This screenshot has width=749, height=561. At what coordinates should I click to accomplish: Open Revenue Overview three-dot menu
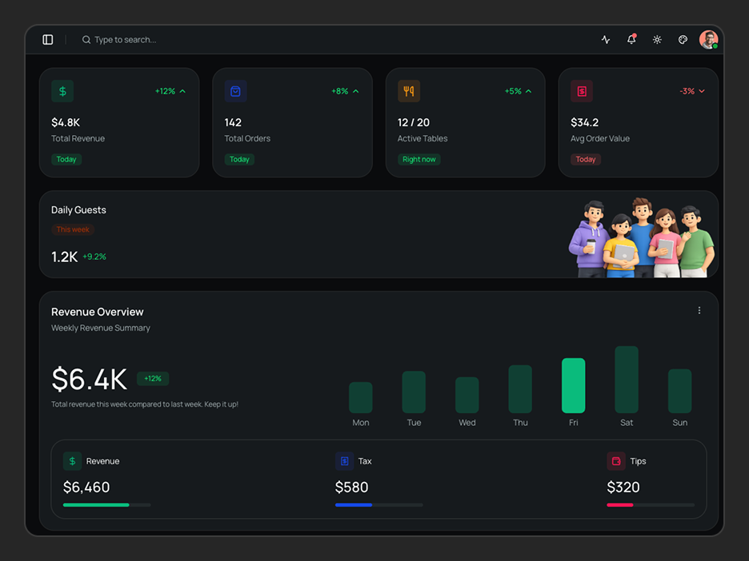[699, 311]
